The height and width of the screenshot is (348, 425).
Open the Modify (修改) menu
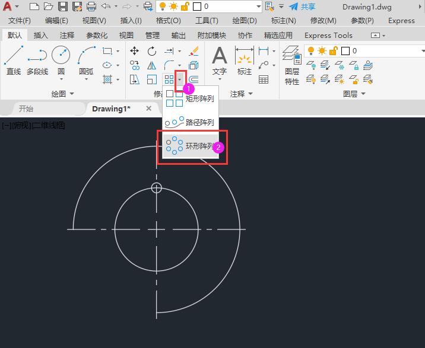point(323,21)
